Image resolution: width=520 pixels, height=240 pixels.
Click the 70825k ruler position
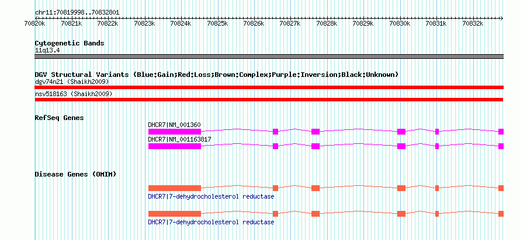(x=217, y=23)
